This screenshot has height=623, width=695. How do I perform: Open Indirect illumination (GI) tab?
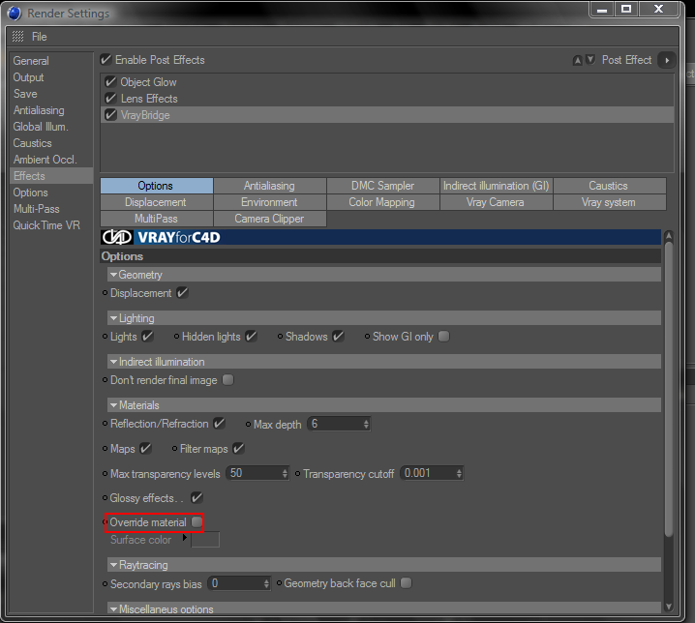(x=496, y=186)
